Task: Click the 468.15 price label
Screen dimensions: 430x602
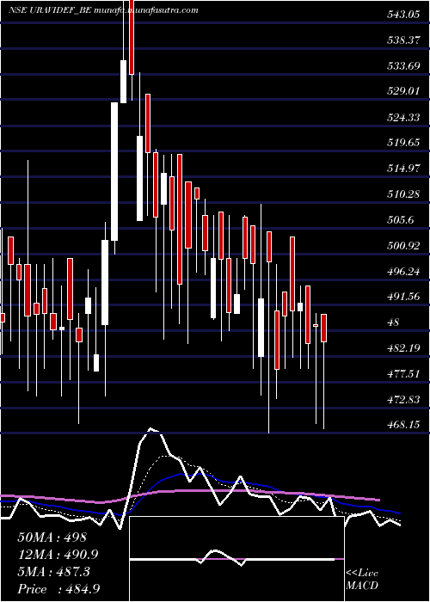Action: click(x=403, y=425)
